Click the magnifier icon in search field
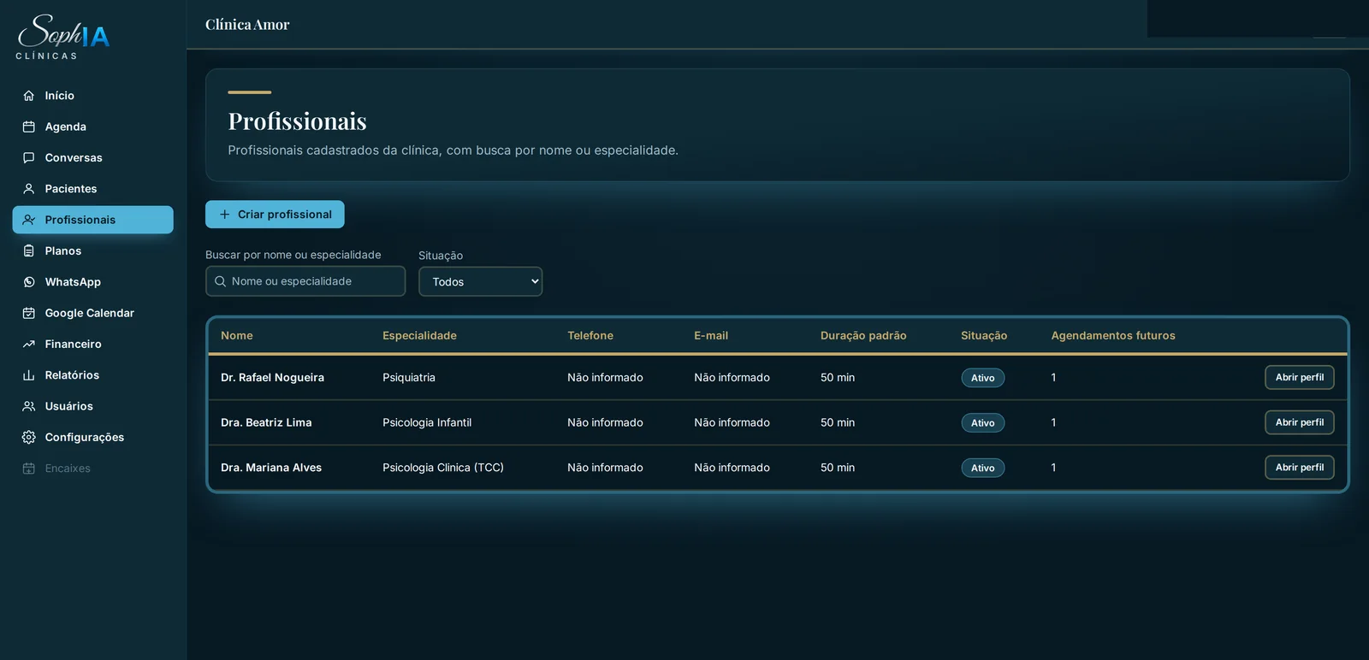1369x660 pixels. 220,281
